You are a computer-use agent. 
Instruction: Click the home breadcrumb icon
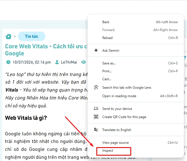(x=8, y=36)
